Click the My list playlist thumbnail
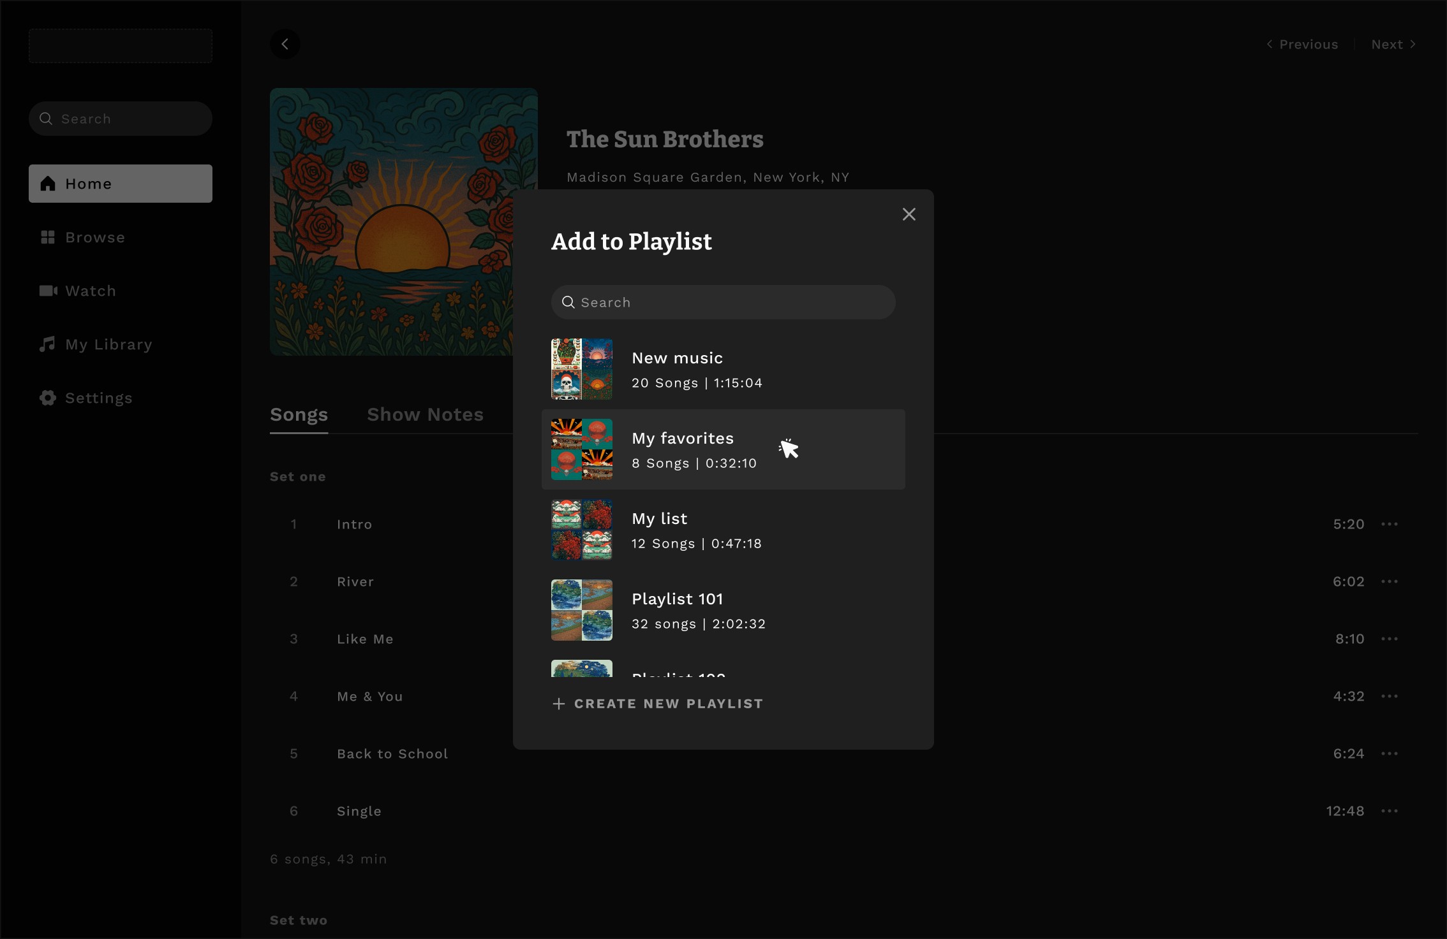This screenshot has height=939, width=1447. pos(581,530)
